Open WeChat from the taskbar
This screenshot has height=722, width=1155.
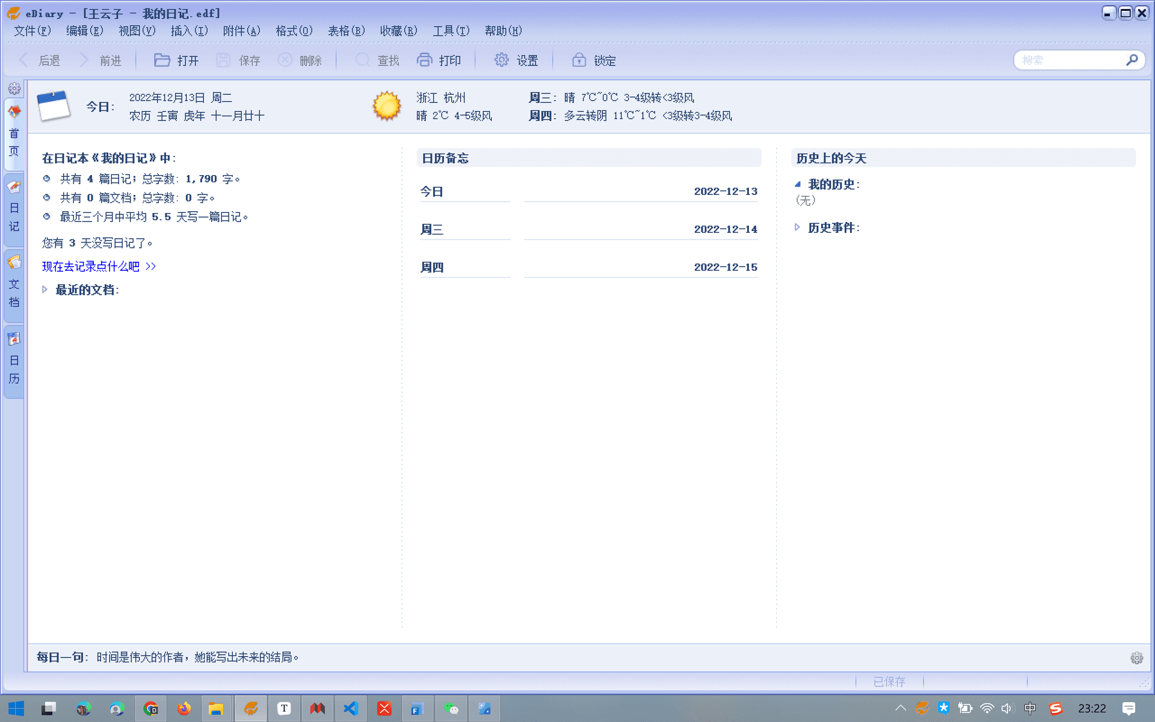pos(451,709)
